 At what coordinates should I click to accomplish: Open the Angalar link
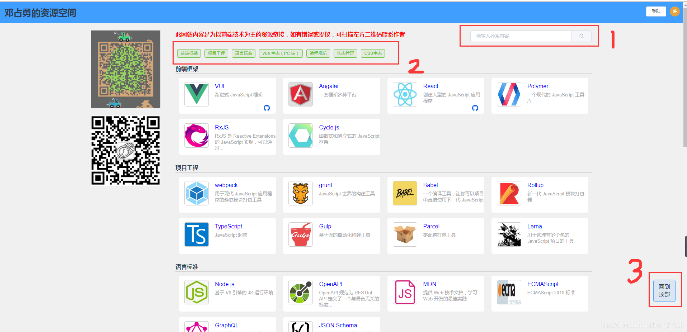[x=329, y=86]
